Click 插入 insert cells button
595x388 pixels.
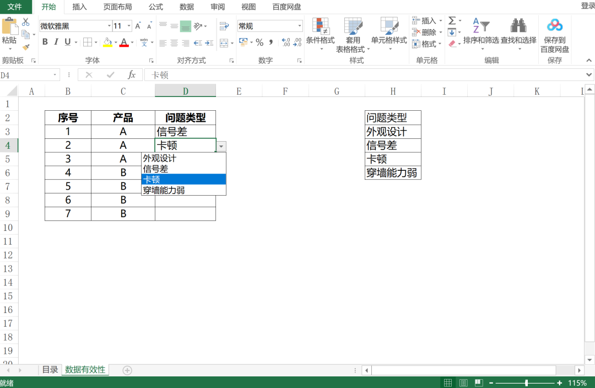(428, 20)
